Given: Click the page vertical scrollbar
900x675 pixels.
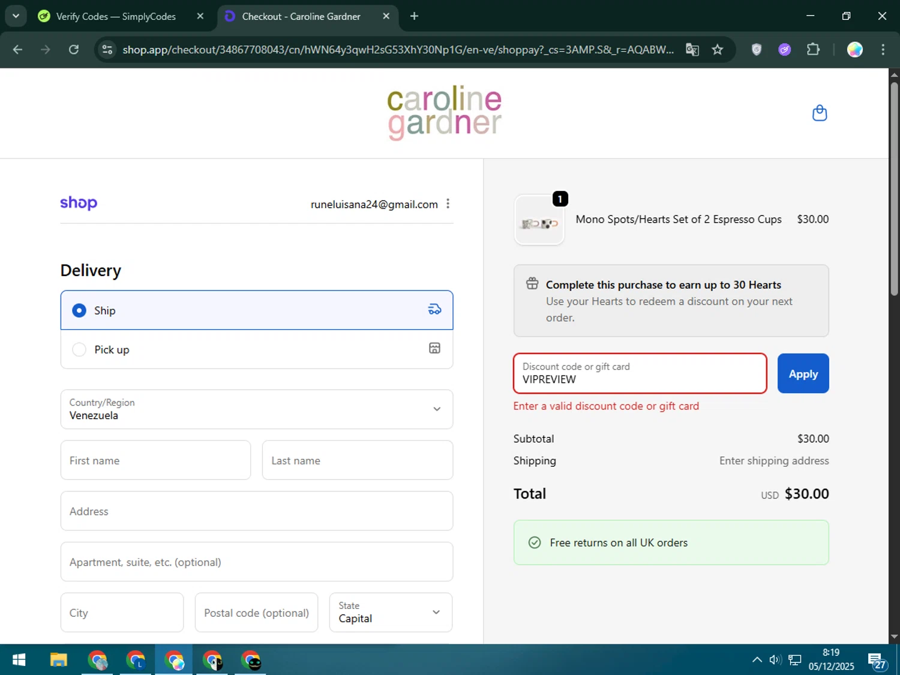Looking at the screenshot, I should tap(894, 189).
